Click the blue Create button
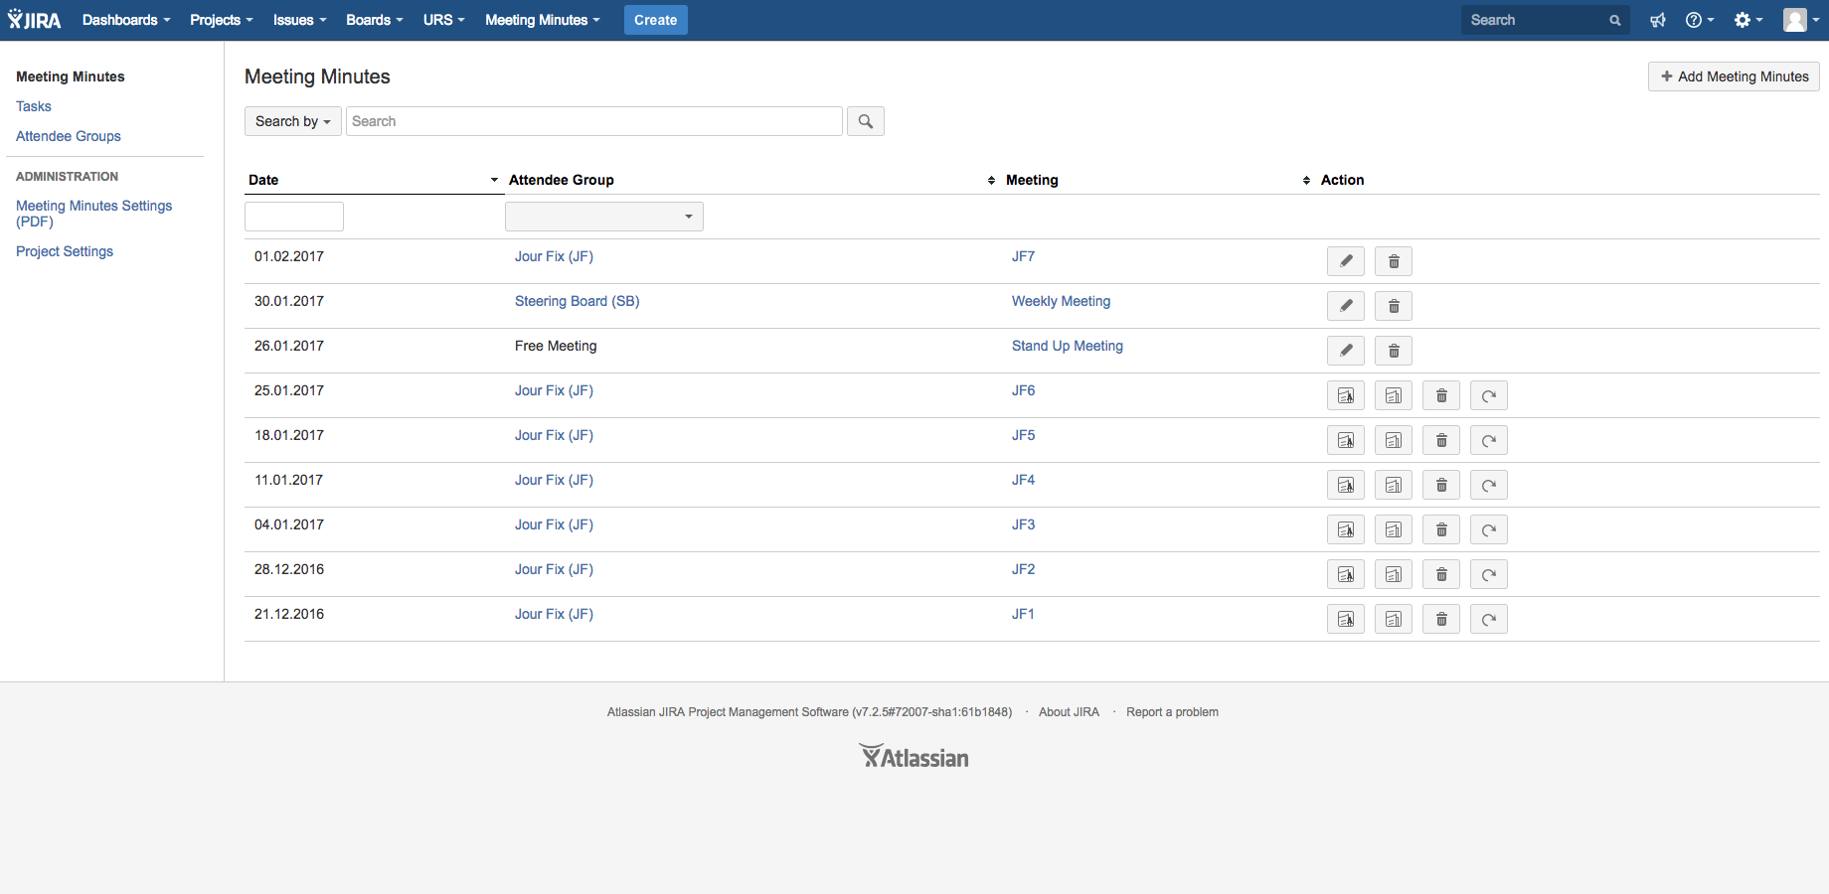The width and height of the screenshot is (1829, 894). click(656, 20)
